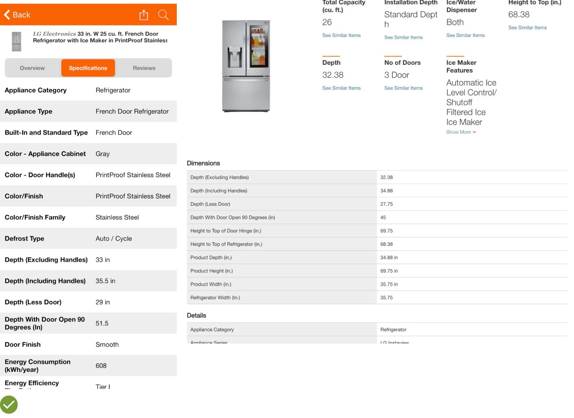Viewport: 574px width, 418px height.
Task: Follow See Similar Items under Ice/Water Dispenser
Action: tap(465, 35)
